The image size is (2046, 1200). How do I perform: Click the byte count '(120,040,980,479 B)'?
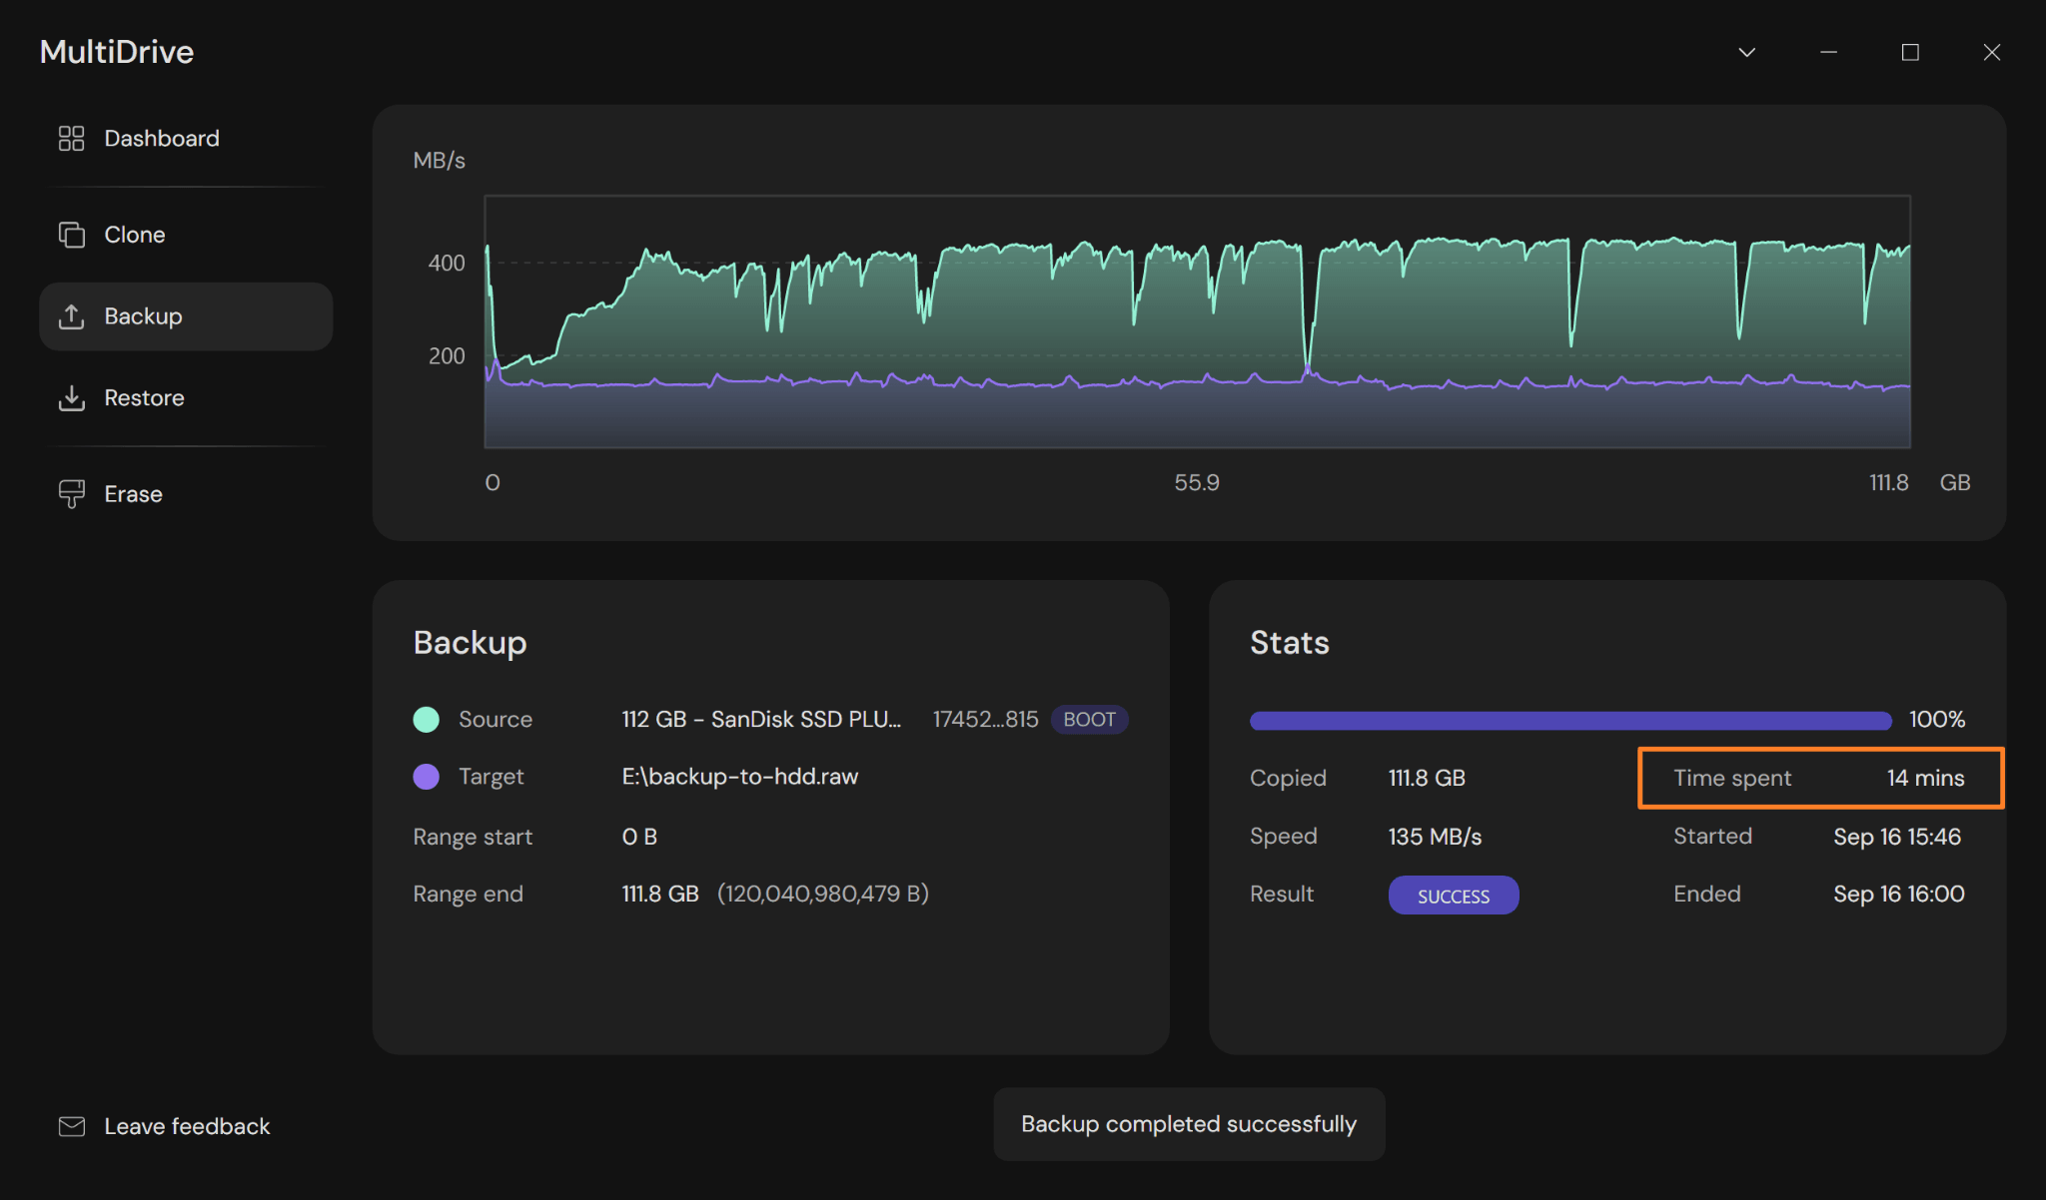823,894
